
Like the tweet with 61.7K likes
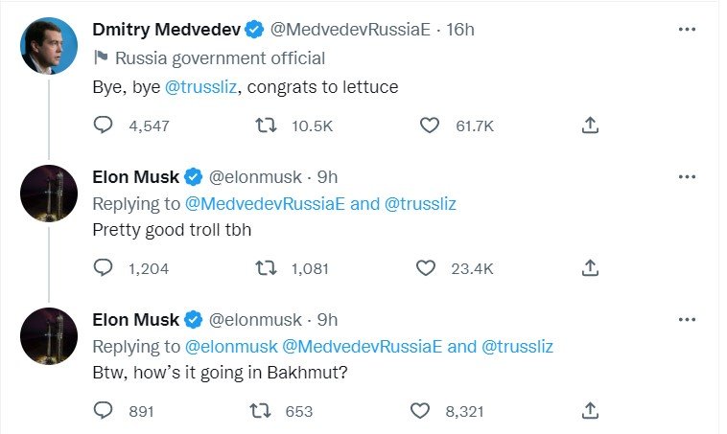pyautogui.click(x=431, y=126)
